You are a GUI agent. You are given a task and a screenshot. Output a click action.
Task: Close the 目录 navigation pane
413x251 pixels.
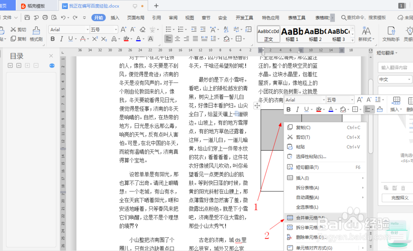click(x=51, y=56)
